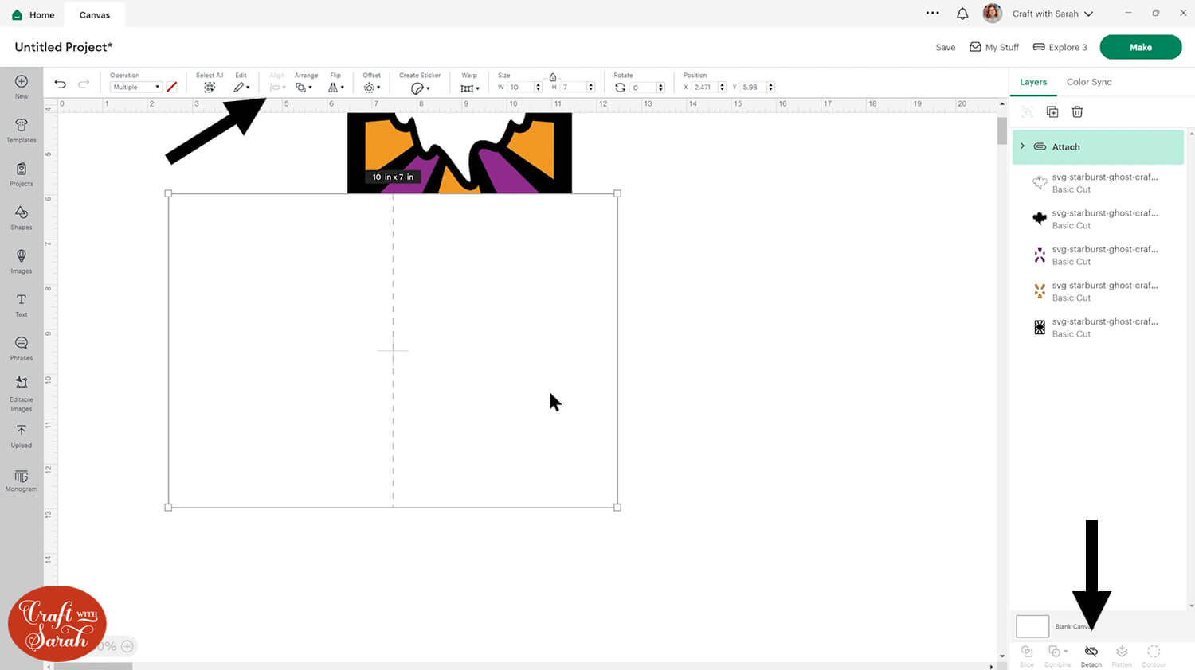The width and height of the screenshot is (1195, 670).
Task: Click the Slice tool
Action: (1027, 655)
